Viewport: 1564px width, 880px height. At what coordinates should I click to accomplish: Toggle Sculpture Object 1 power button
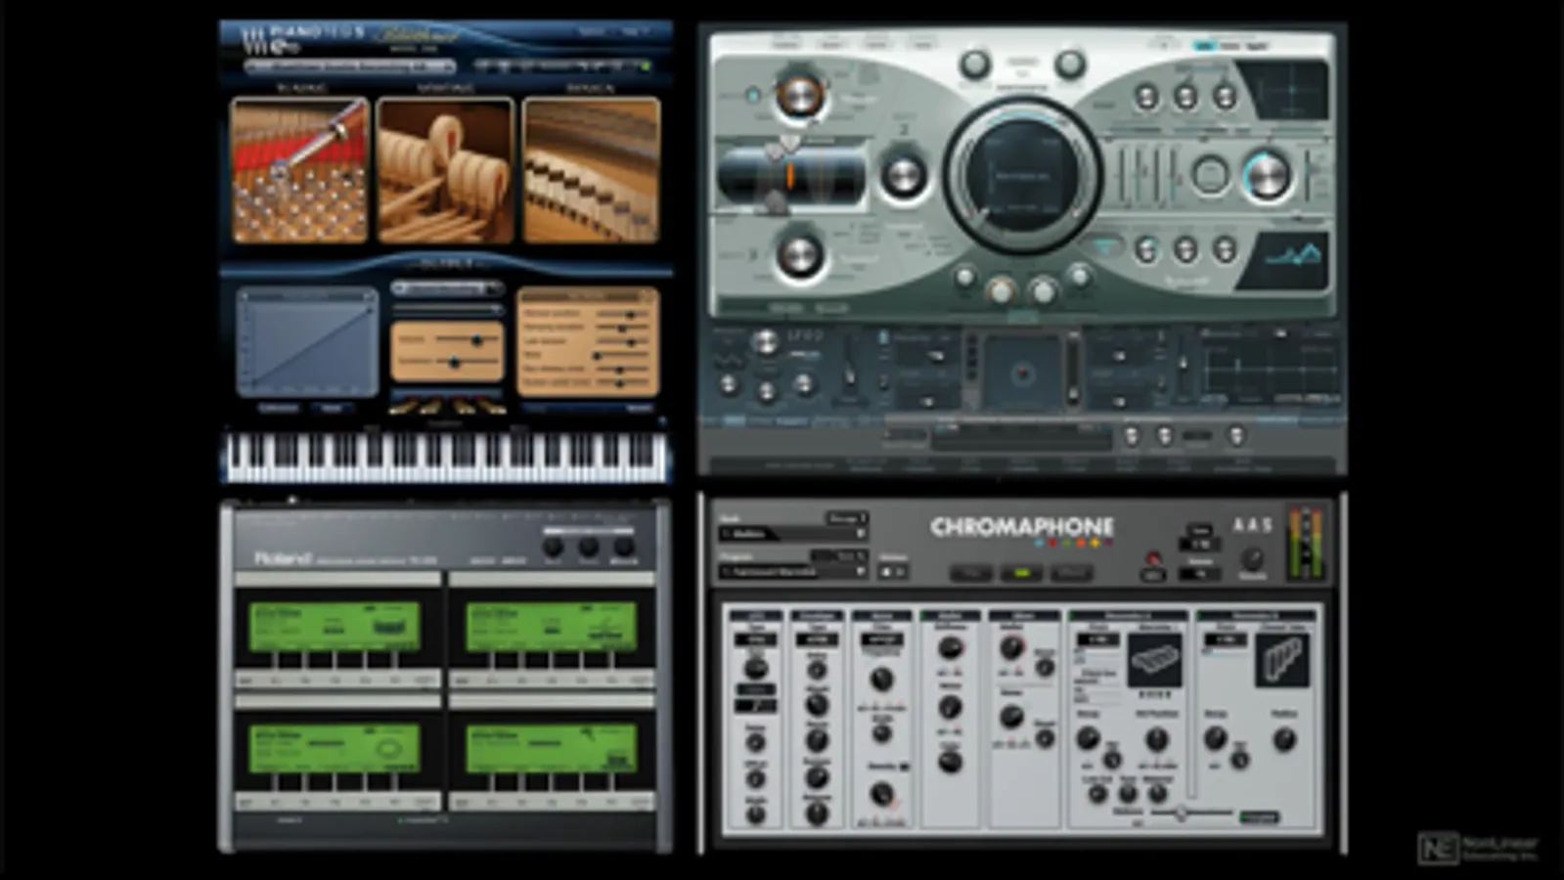coord(752,95)
